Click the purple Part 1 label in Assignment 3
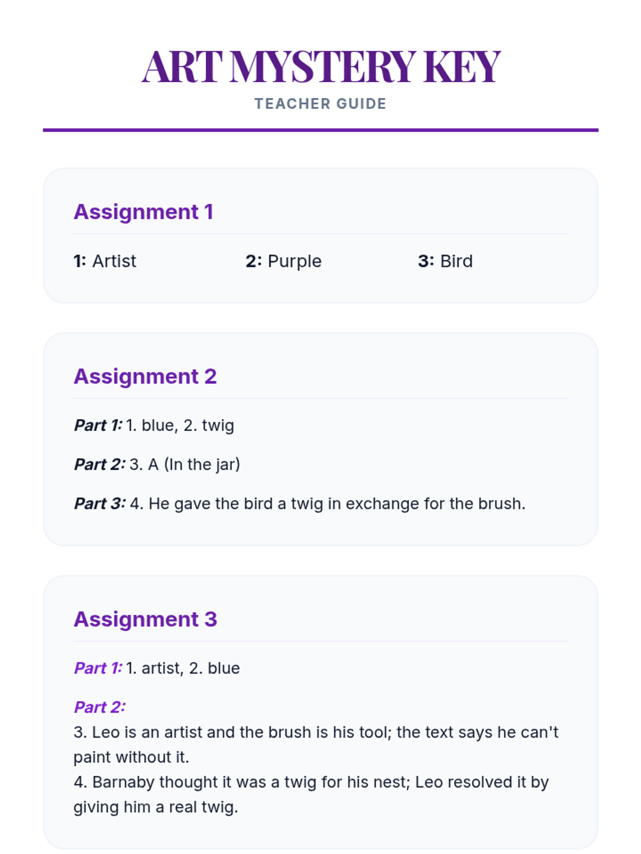The image size is (641, 854). point(98,668)
